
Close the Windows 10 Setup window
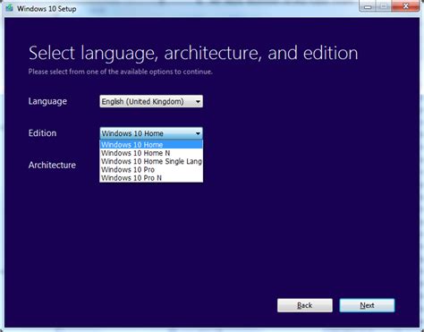point(405,6)
